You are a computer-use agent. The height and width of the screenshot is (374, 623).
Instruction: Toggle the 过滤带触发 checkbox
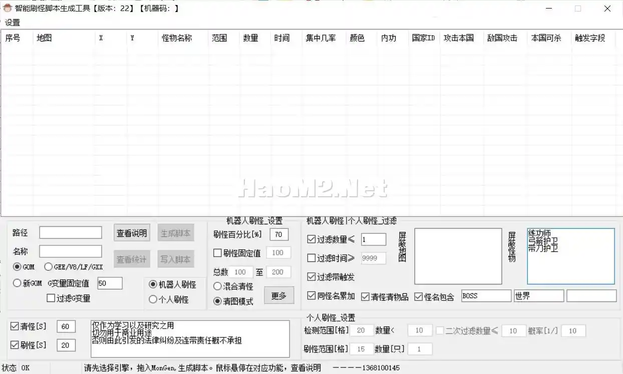pyautogui.click(x=331, y=277)
